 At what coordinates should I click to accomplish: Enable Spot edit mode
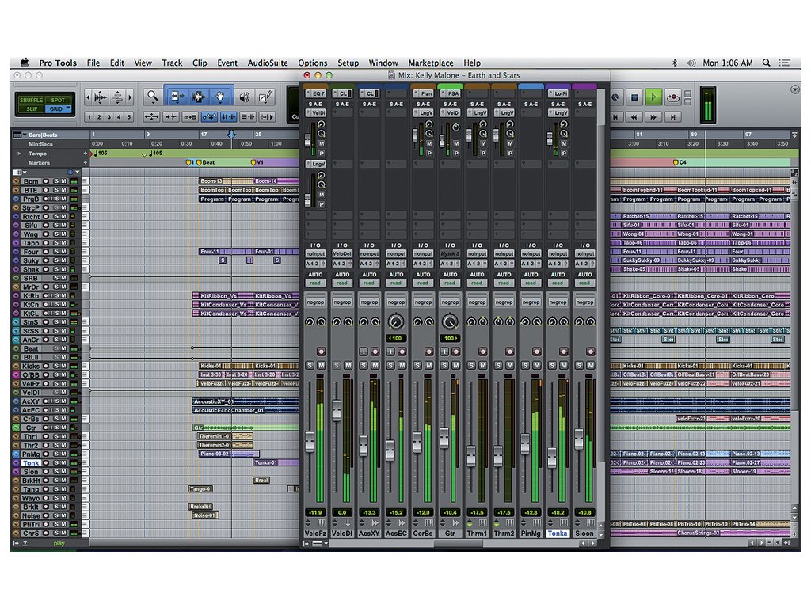coord(58,100)
